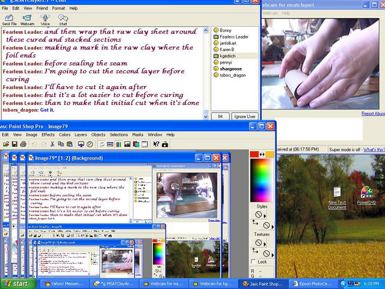The width and height of the screenshot is (385, 289).
Task: Pick the red foreground color swatch
Action: [x=254, y=154]
